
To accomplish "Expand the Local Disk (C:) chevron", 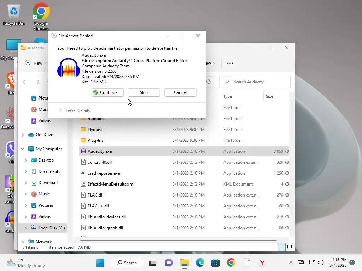I will coord(25,228).
